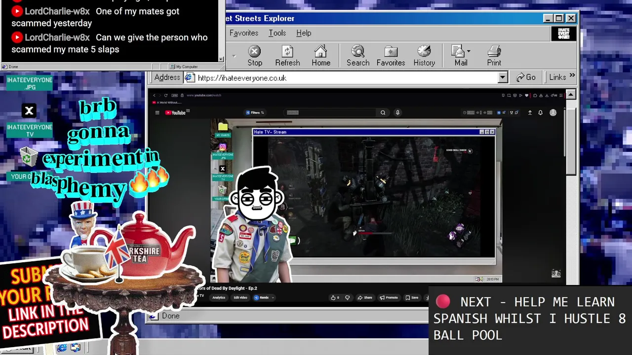Expand the toolbar overflow arrow left of Stop
Viewport: 632px width, 355px height.
[234, 56]
